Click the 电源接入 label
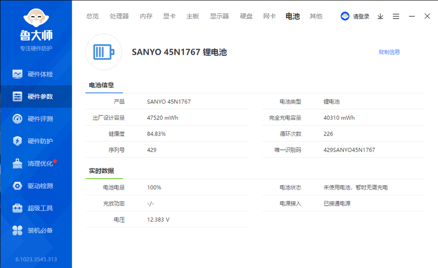 [x=291, y=204]
